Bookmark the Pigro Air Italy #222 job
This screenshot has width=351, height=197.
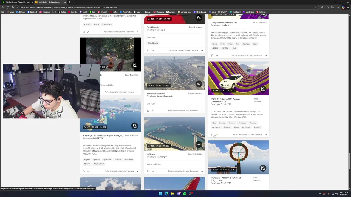[x=84, y=171]
